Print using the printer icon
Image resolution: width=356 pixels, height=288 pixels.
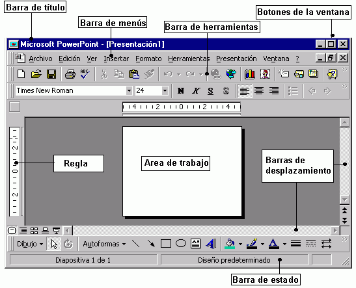70,74
